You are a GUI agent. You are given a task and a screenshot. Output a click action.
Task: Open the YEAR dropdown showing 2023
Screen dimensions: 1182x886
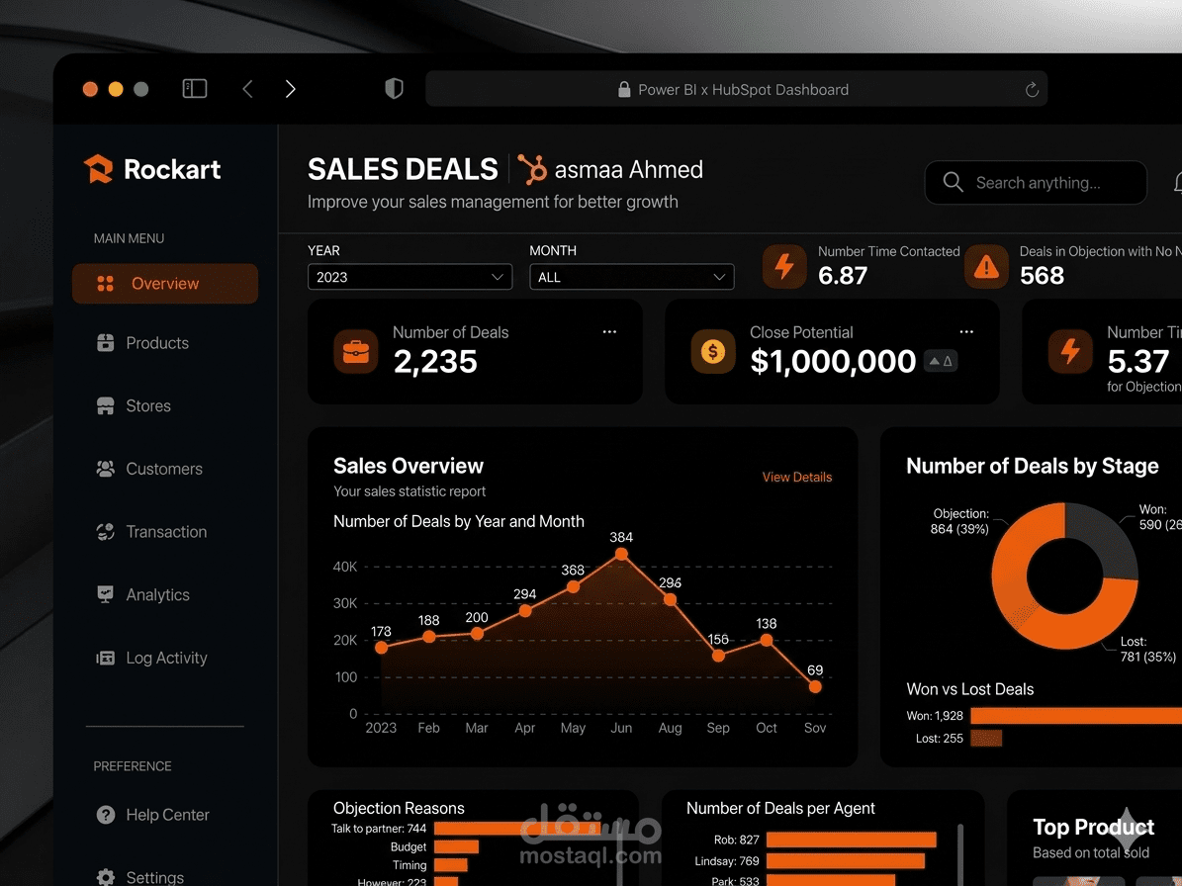[x=409, y=277]
